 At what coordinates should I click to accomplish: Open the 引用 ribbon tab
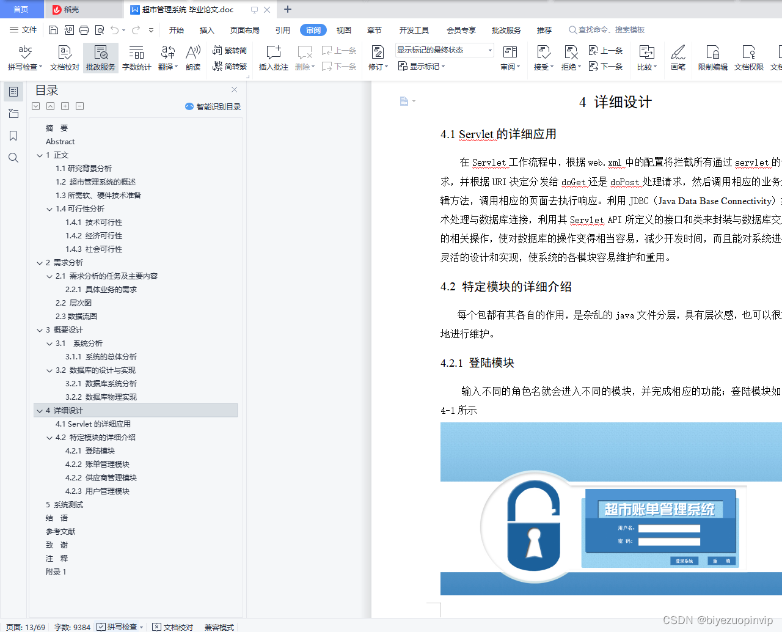coord(283,30)
